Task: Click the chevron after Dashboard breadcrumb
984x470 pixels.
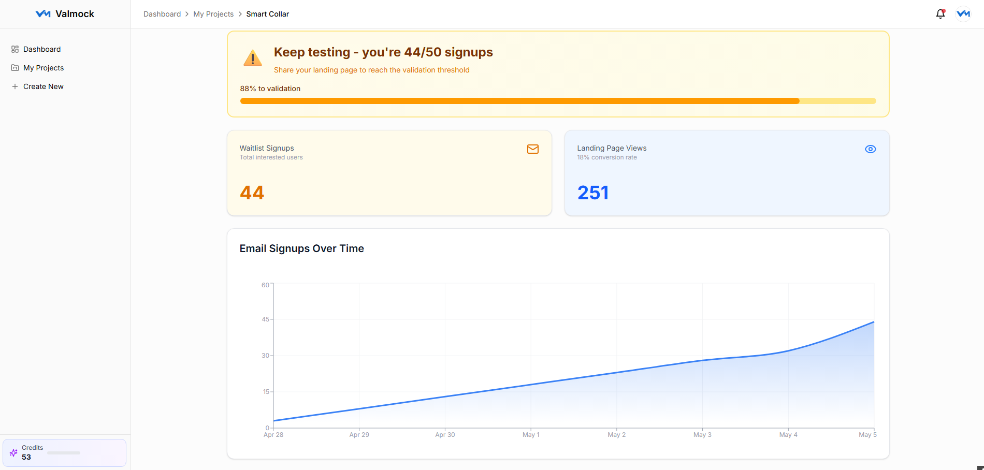Action: 187,14
